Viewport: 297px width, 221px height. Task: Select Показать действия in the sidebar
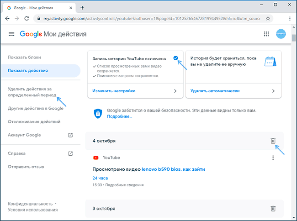coord(28,71)
